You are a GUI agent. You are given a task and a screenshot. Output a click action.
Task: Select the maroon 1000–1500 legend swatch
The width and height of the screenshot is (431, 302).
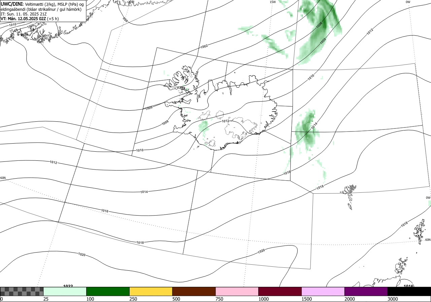click(280, 291)
